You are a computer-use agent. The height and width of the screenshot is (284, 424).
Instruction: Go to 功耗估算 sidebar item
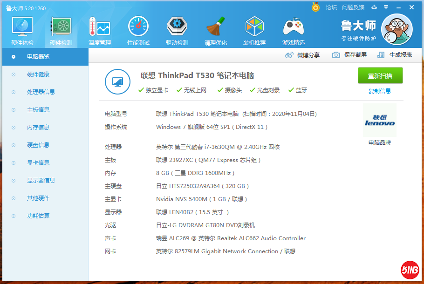point(38,216)
